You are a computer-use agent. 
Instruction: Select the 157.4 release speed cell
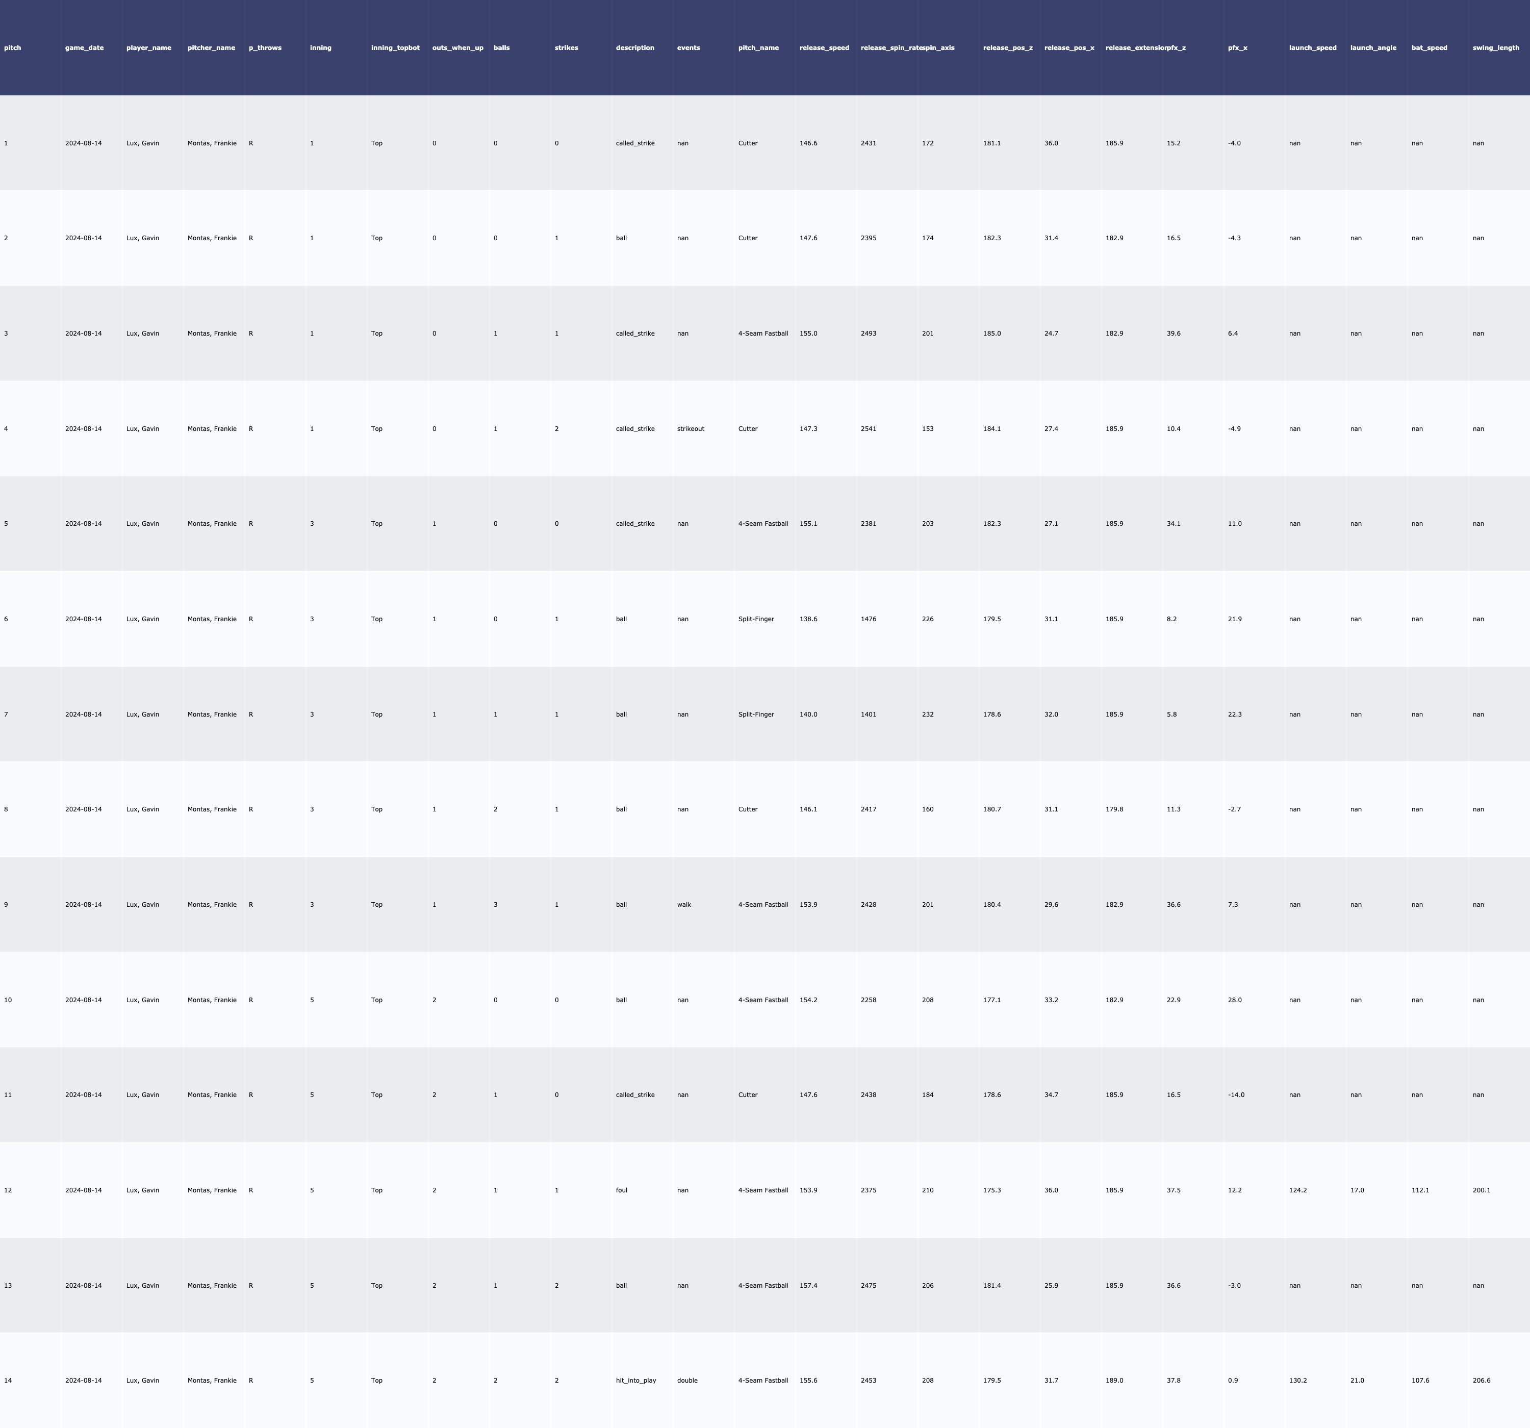(x=808, y=1286)
